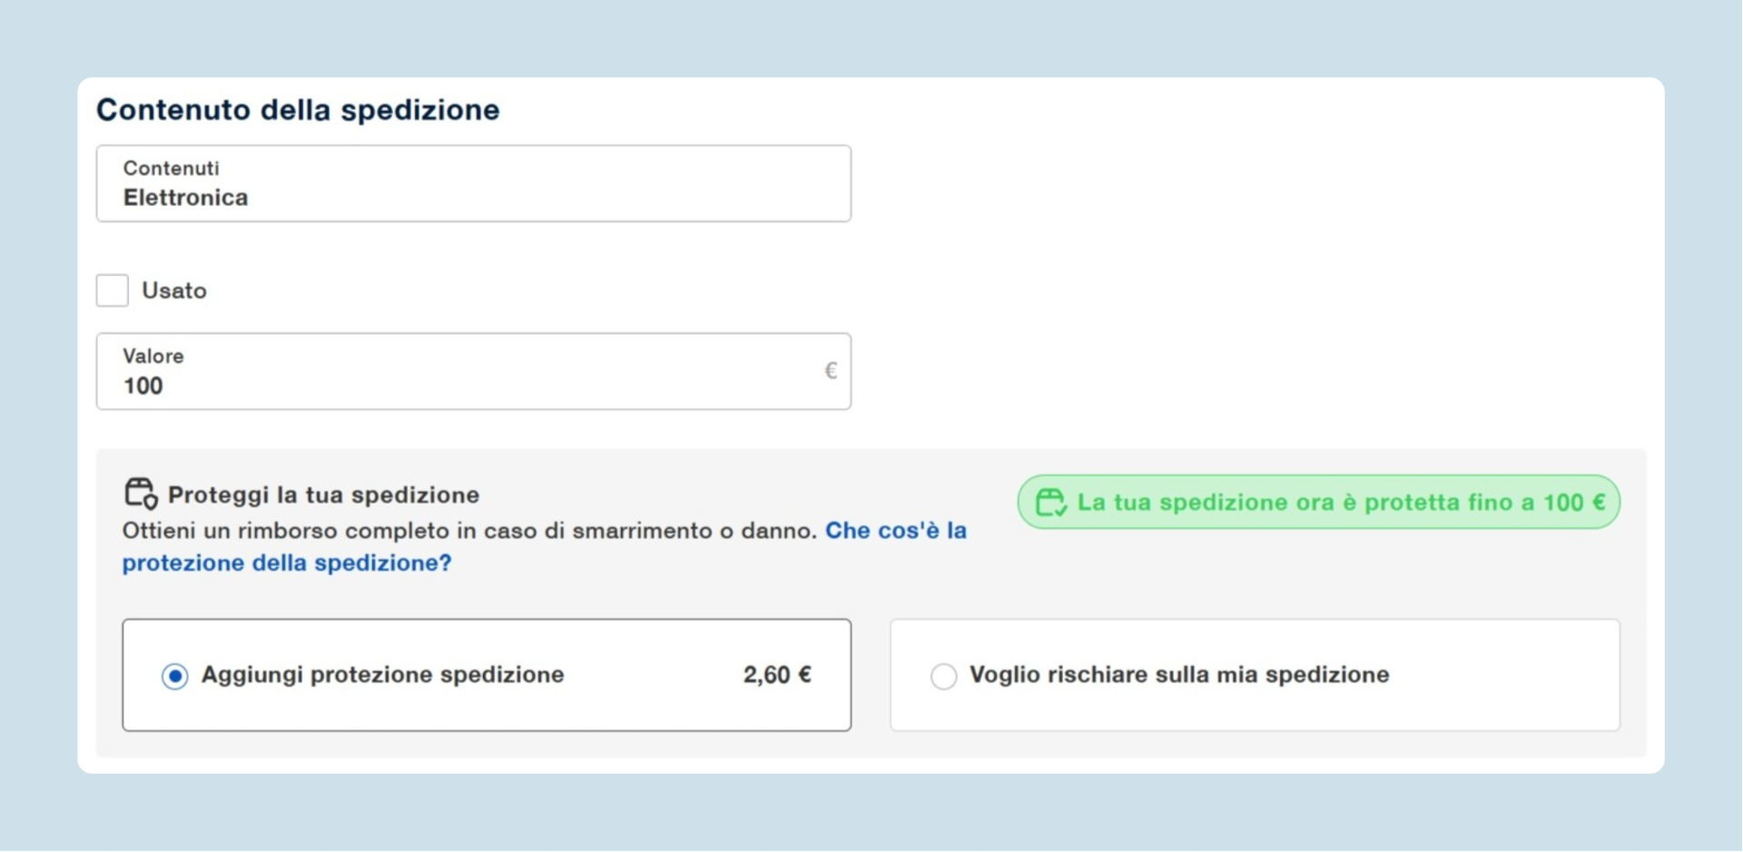Tick the Usato checkbox
This screenshot has width=1743, height=852.
pos(113,290)
